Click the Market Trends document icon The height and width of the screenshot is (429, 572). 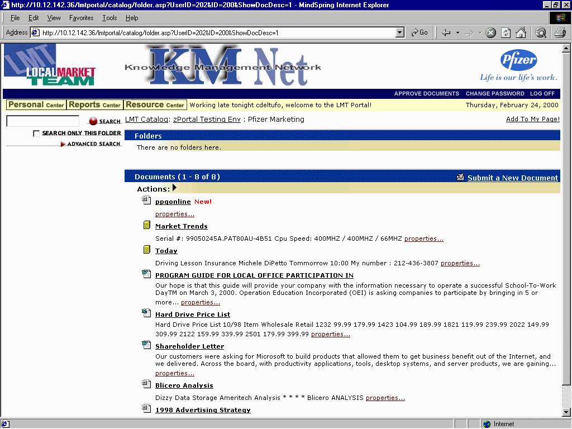coord(146,225)
